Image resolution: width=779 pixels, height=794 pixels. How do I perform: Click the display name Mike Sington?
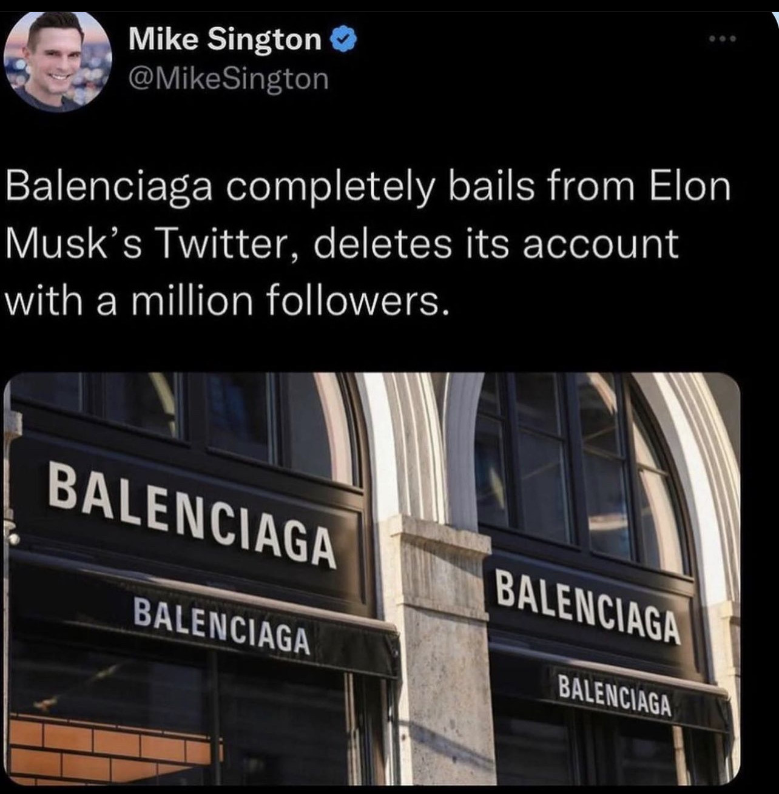point(225,40)
